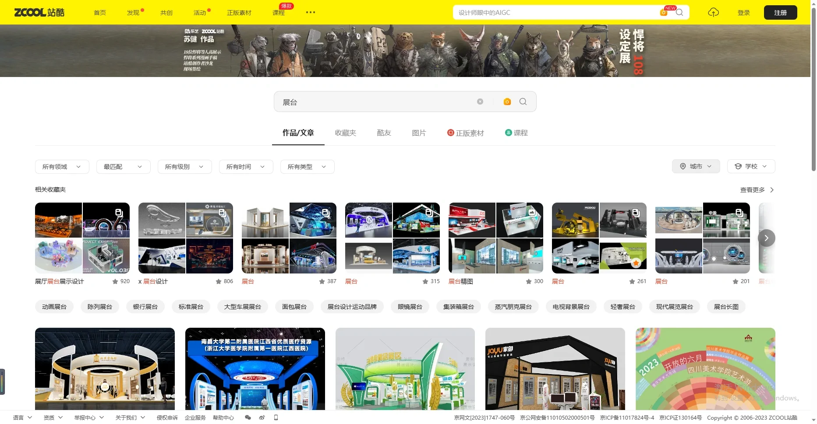The width and height of the screenshot is (817, 424).
Task: Expand the 所有领域 filter dropdown
Action: coord(62,166)
